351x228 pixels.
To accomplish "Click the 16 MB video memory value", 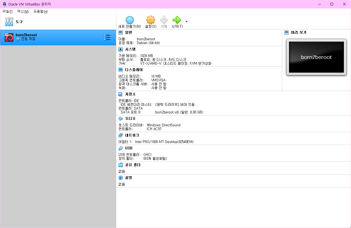I will coord(156,76).
